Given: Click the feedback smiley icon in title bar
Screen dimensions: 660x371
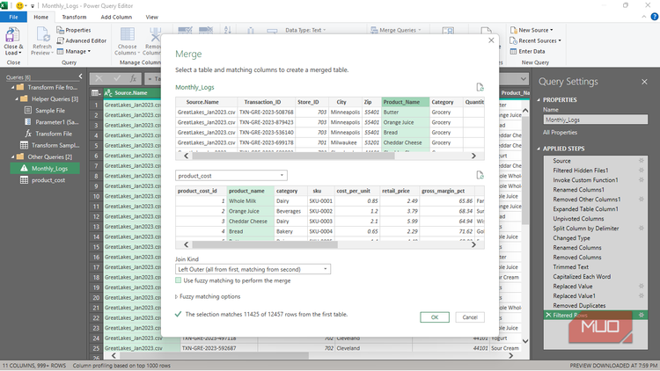Looking at the screenshot, I should (19, 6).
